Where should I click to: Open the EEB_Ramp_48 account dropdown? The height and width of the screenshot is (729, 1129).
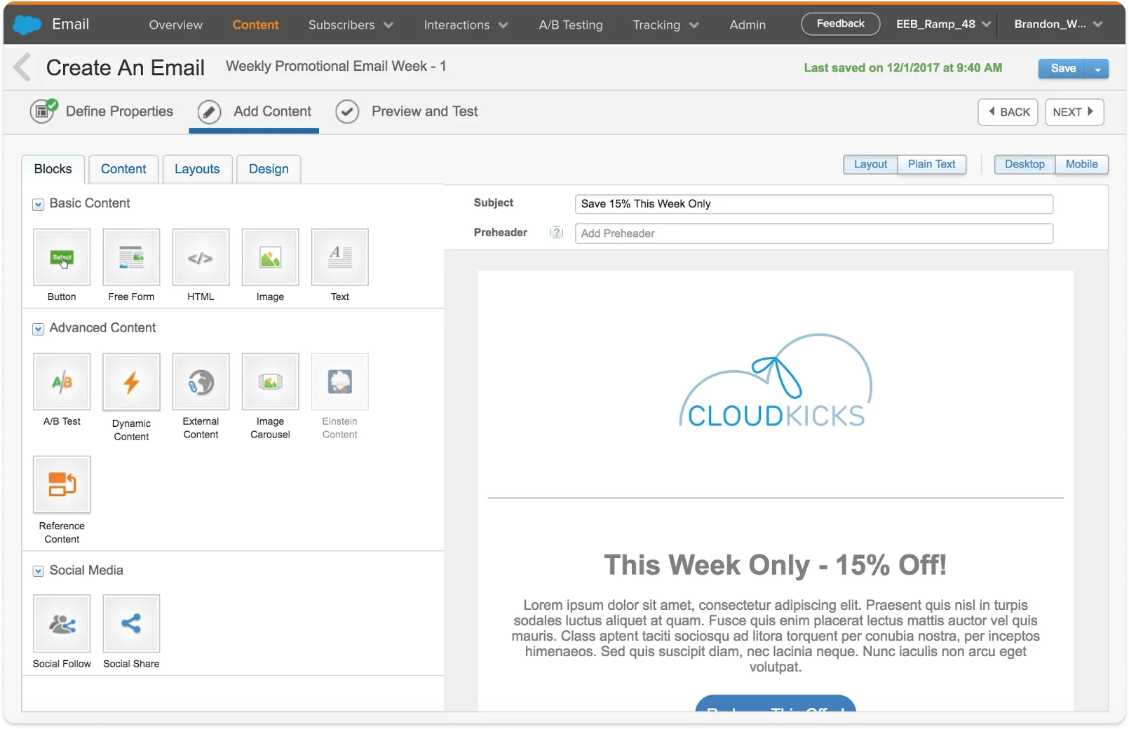click(943, 24)
